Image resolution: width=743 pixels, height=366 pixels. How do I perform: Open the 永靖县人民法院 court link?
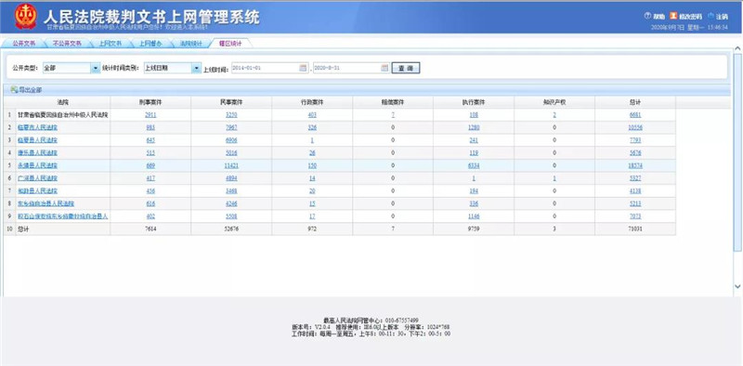[x=37, y=165]
